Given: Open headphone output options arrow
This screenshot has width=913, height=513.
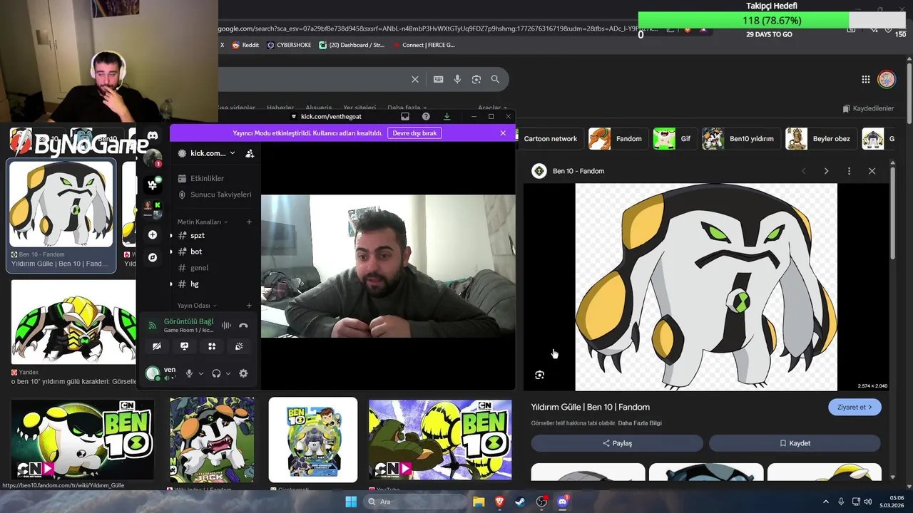Looking at the screenshot, I should (x=228, y=373).
